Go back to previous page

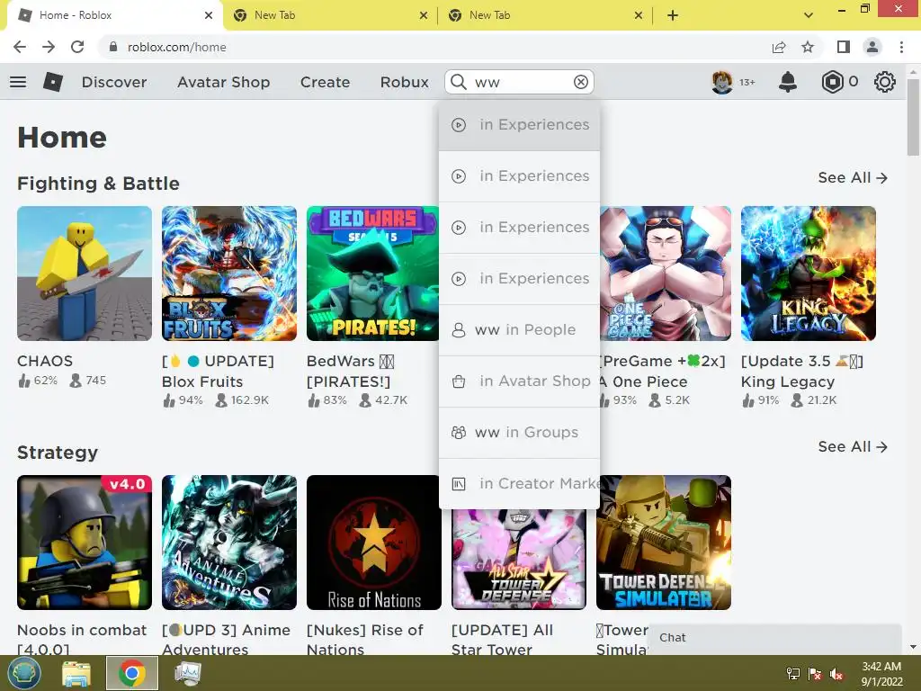point(20,47)
